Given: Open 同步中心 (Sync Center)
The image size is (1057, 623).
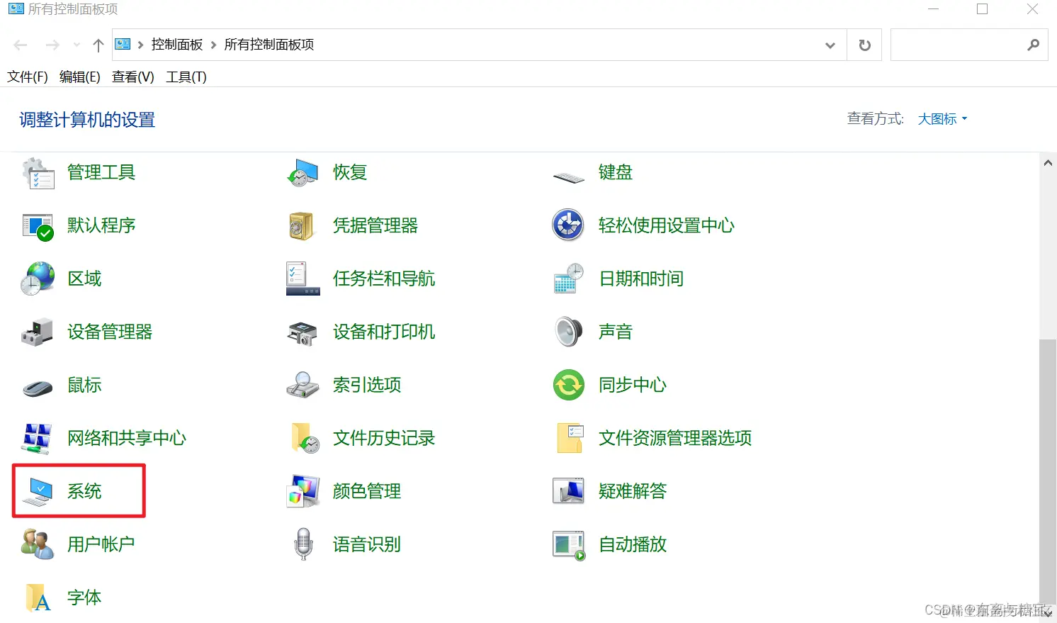Looking at the screenshot, I should pos(632,384).
